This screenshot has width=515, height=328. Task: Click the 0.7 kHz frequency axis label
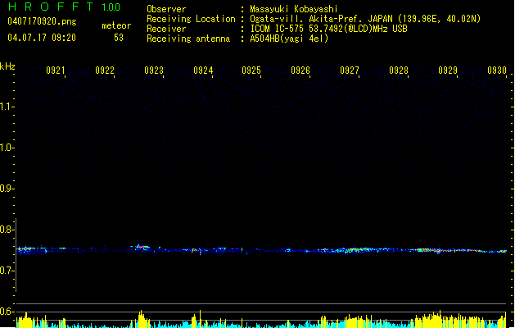tap(6, 271)
